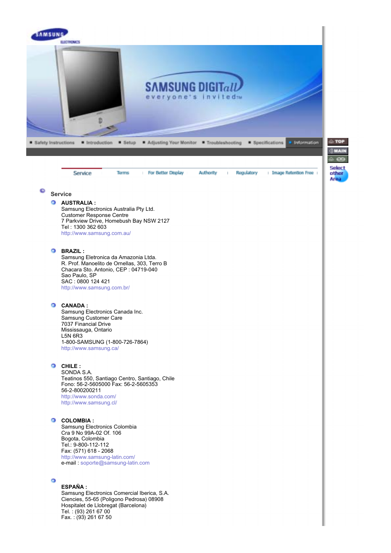Open the samsung.com.au link
Screen dimensions: 391x553
tap(96, 233)
